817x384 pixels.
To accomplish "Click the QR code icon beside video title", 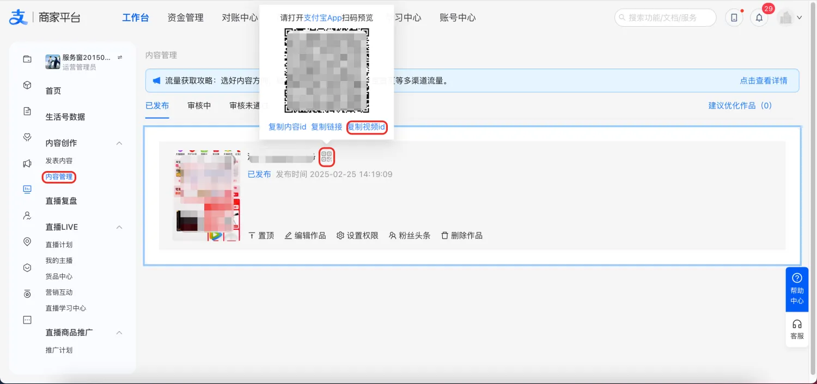I will [326, 157].
